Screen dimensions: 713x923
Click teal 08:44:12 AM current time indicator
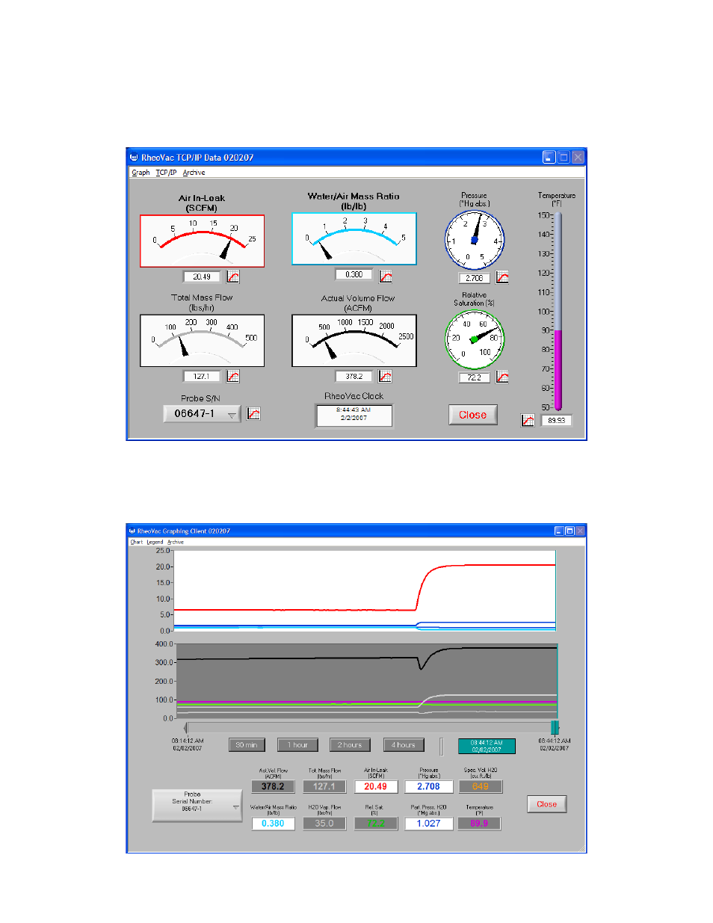pyautogui.click(x=487, y=746)
